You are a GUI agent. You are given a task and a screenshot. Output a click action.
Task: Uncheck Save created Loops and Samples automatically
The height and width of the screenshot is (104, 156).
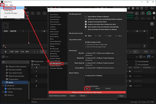pos(86,27)
